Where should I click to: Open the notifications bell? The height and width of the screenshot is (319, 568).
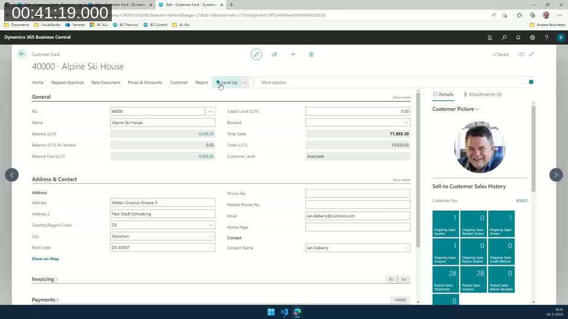tap(518, 37)
